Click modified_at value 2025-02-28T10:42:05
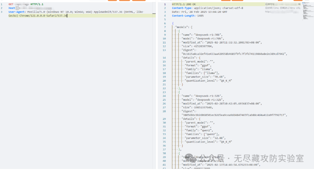314x171 pixels. [233, 104]
